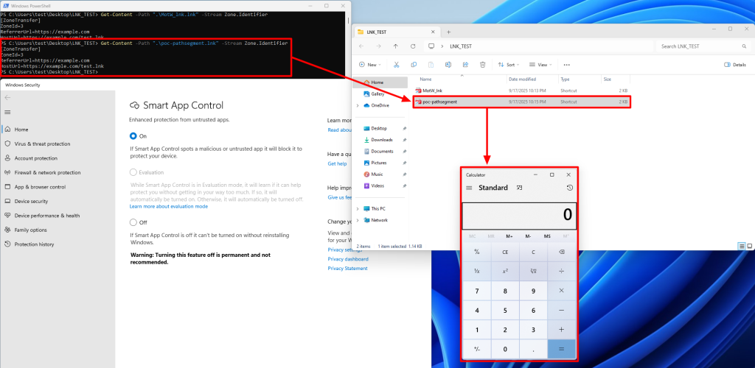Click the Privacy Statement link
This screenshot has height=368, width=755.
pos(347,268)
